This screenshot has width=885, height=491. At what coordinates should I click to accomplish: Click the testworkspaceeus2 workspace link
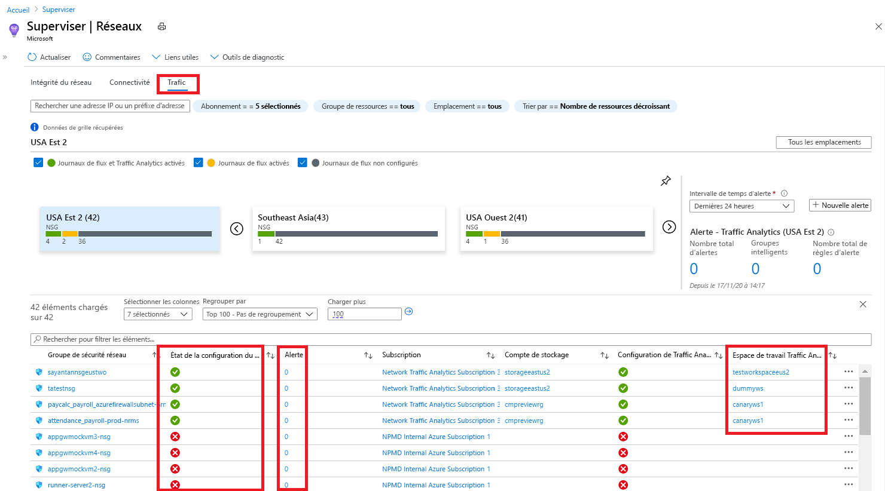761,372
